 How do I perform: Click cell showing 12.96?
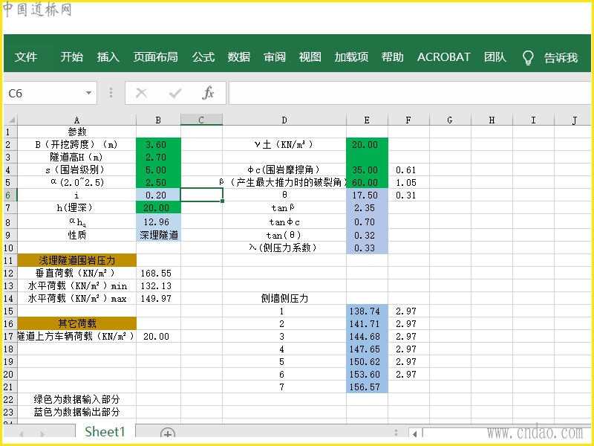[x=158, y=222]
